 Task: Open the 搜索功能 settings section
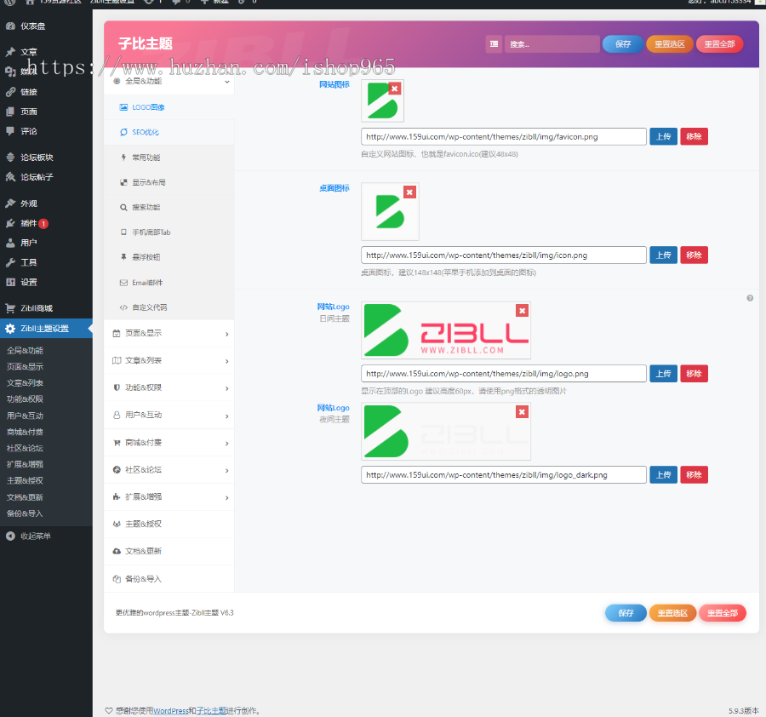(169, 207)
